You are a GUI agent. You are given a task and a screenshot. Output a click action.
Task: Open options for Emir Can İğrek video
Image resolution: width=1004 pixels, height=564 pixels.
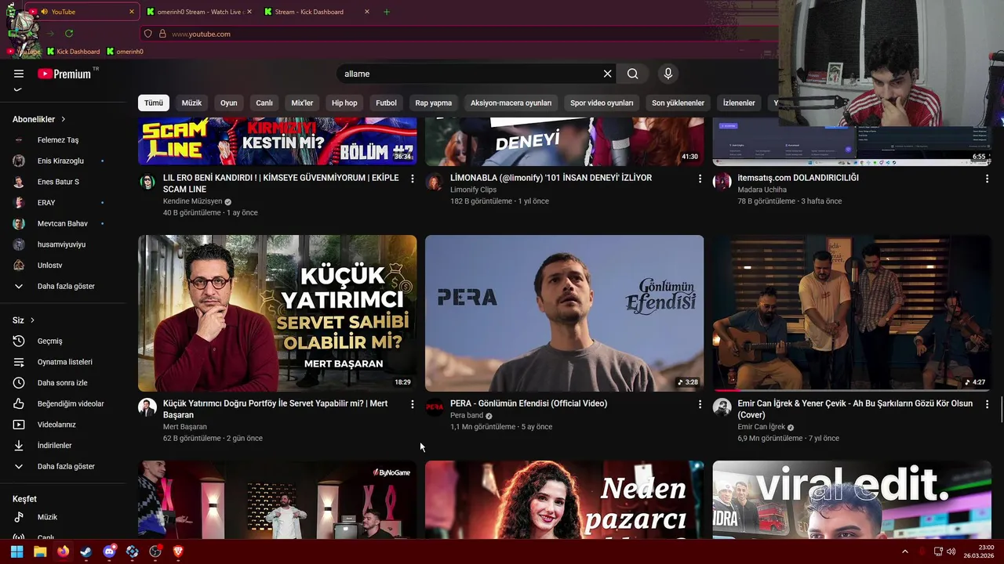tap(987, 404)
